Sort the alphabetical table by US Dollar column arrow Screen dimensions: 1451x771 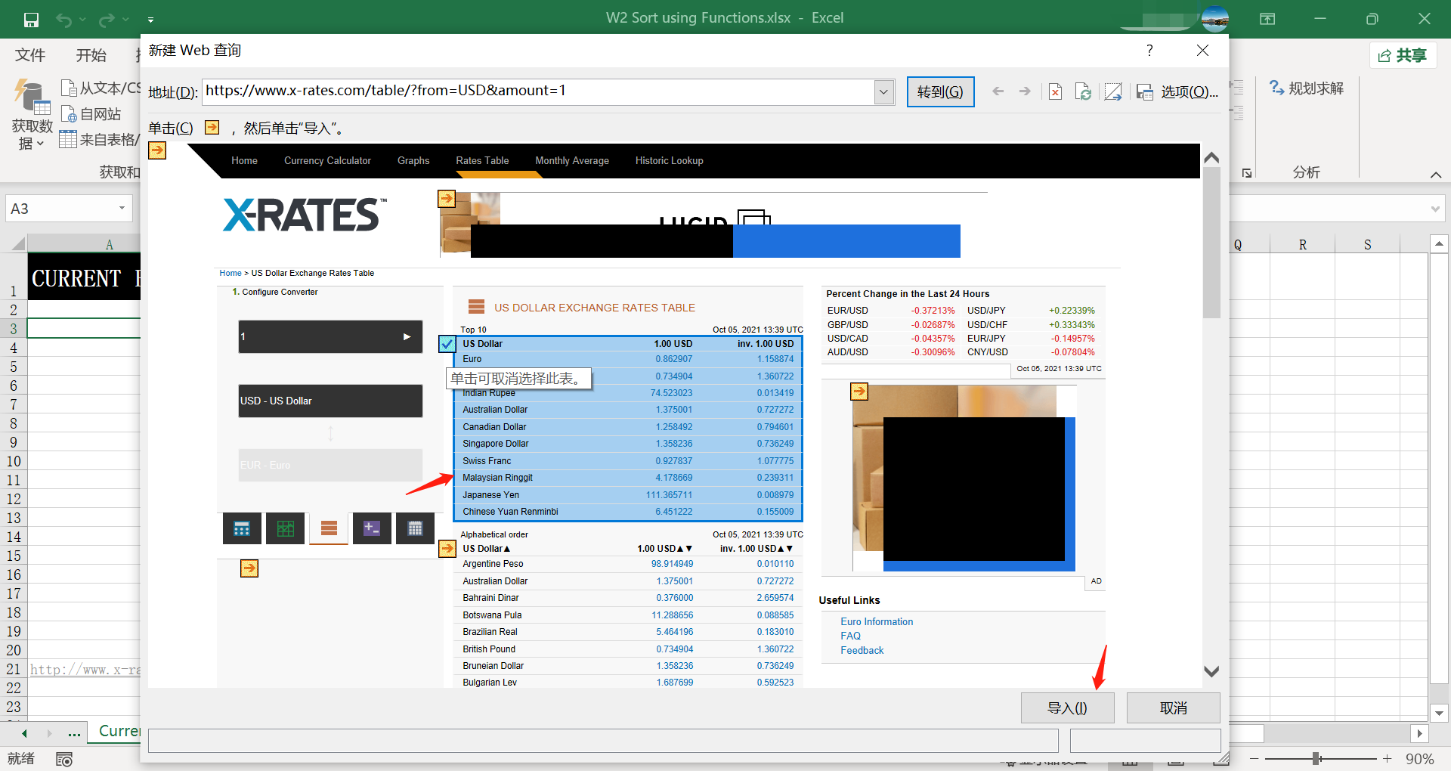[507, 549]
